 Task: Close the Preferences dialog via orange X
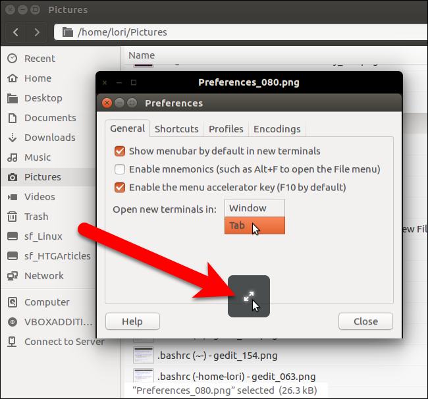107,103
